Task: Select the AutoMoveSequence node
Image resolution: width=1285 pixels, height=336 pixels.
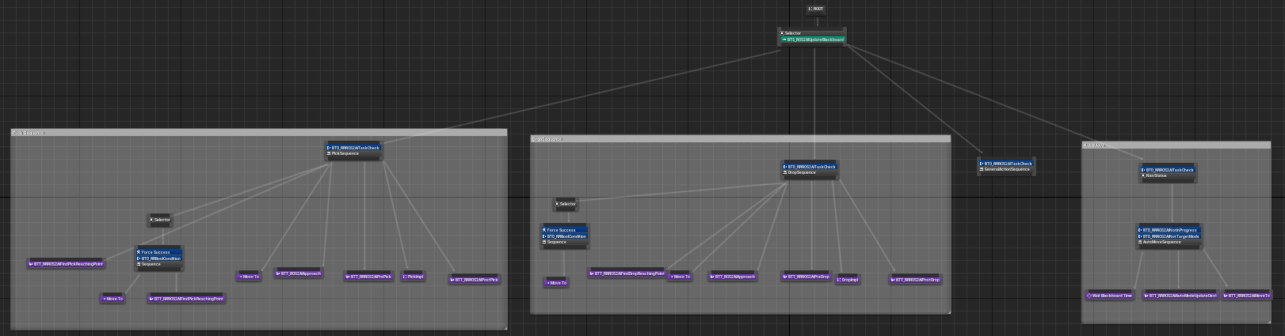Action: [1169, 242]
